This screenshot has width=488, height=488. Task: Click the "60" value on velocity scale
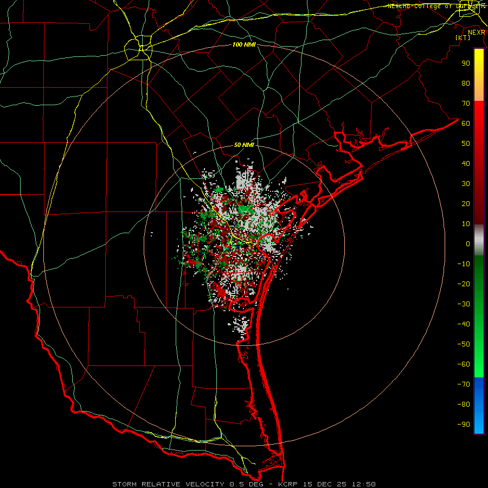pyautogui.click(x=466, y=124)
